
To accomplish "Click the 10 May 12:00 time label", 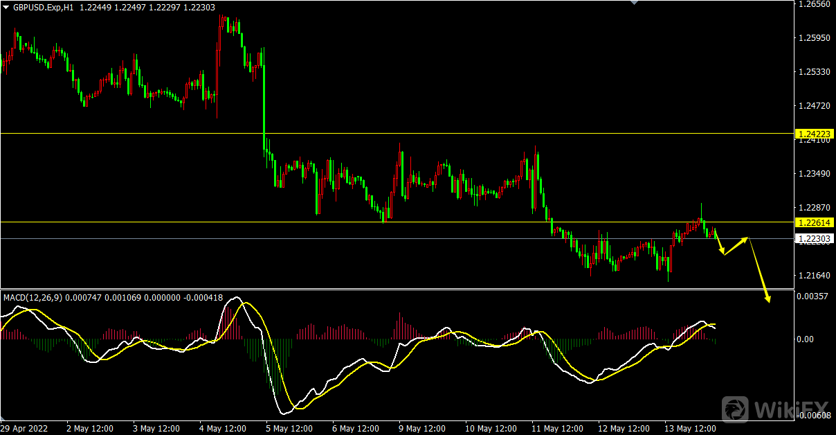I will click(x=492, y=428).
